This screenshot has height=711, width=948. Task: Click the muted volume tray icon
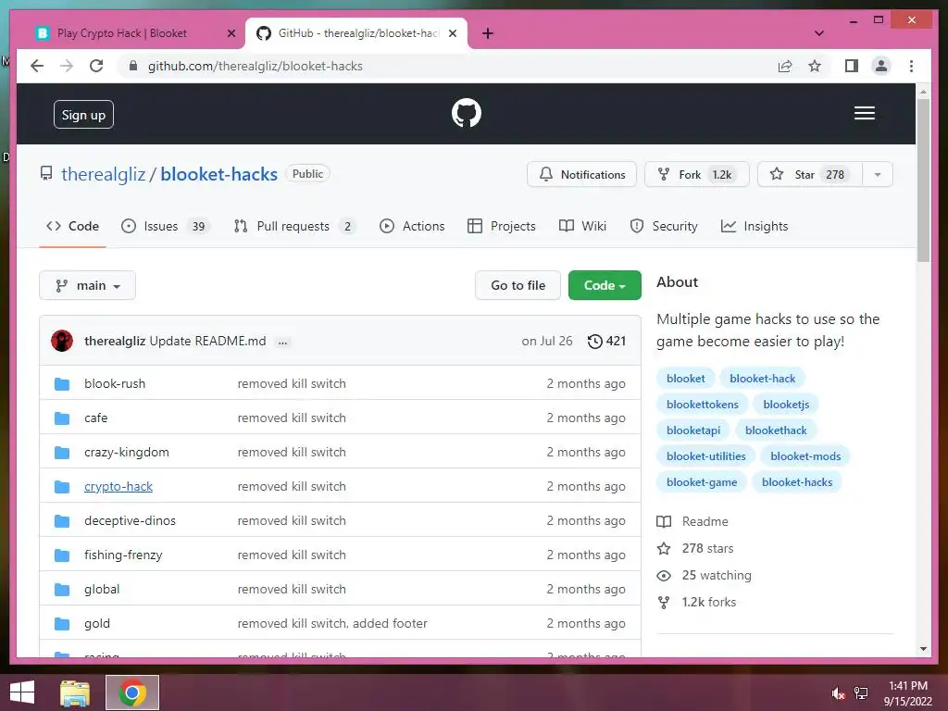pyautogui.click(x=838, y=693)
